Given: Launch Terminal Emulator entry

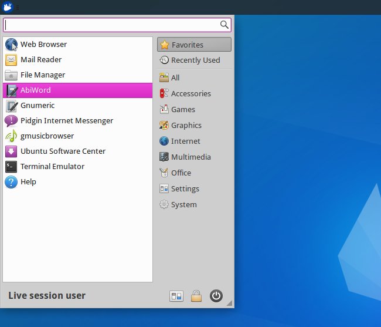Looking at the screenshot, I should 78,167.
